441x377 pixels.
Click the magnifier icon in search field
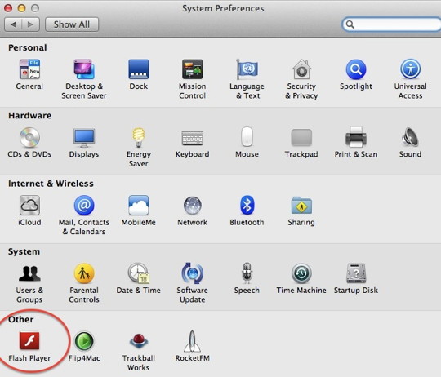click(350, 24)
